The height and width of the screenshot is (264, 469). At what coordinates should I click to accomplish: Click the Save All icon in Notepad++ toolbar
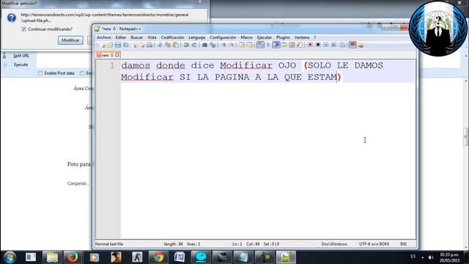(125, 45)
